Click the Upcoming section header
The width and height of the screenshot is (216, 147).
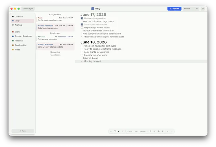coord(55,52)
